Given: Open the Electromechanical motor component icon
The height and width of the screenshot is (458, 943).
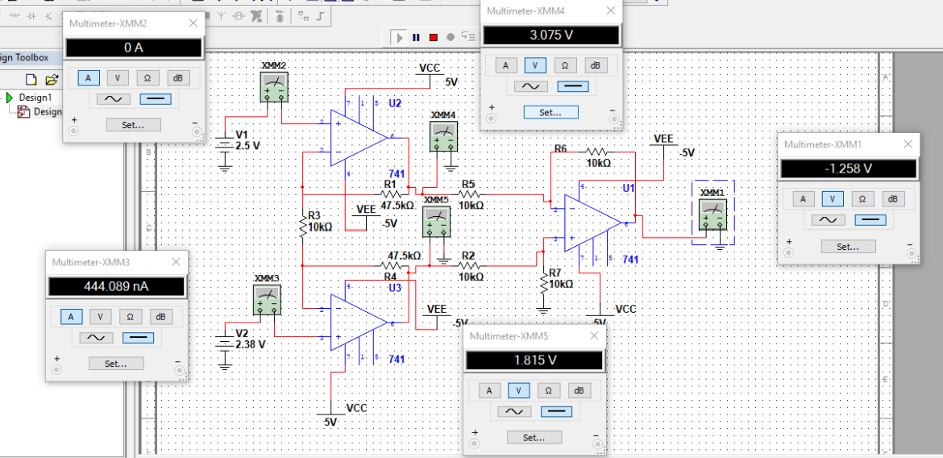Looking at the screenshot, I should pyautogui.click(x=239, y=16).
